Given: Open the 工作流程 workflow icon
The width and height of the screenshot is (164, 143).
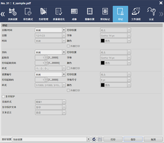Looking at the screenshot, I should [x=136, y=14].
